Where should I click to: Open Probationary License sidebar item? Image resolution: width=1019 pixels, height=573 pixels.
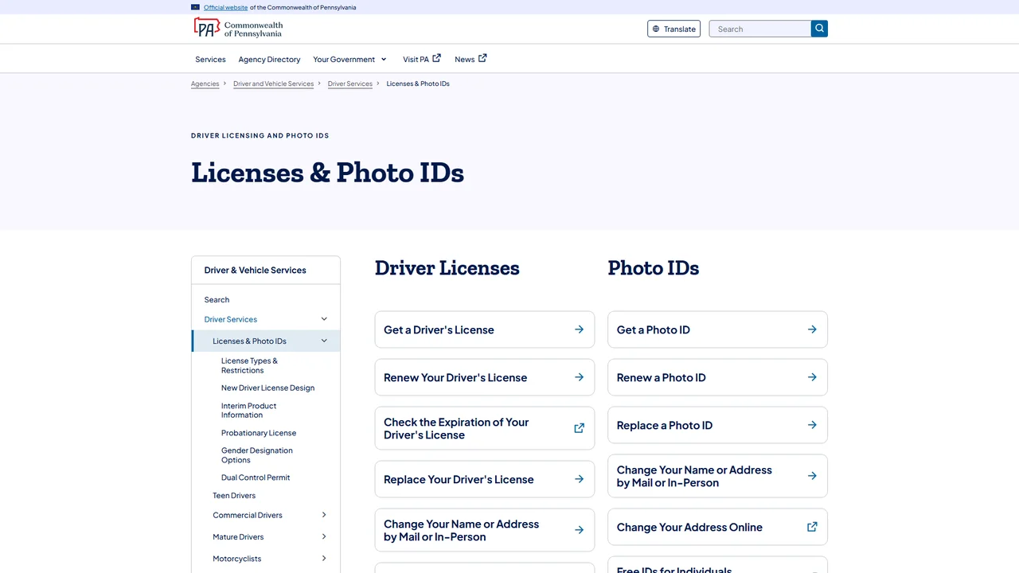(x=259, y=433)
